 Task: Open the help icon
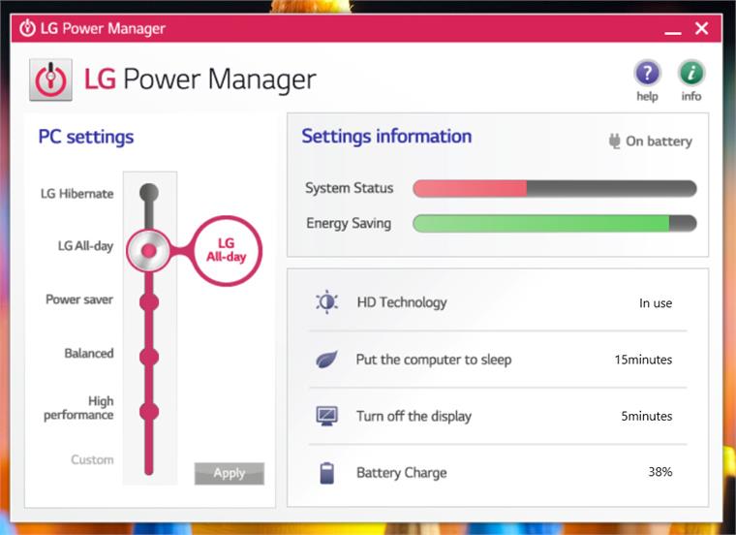point(647,74)
